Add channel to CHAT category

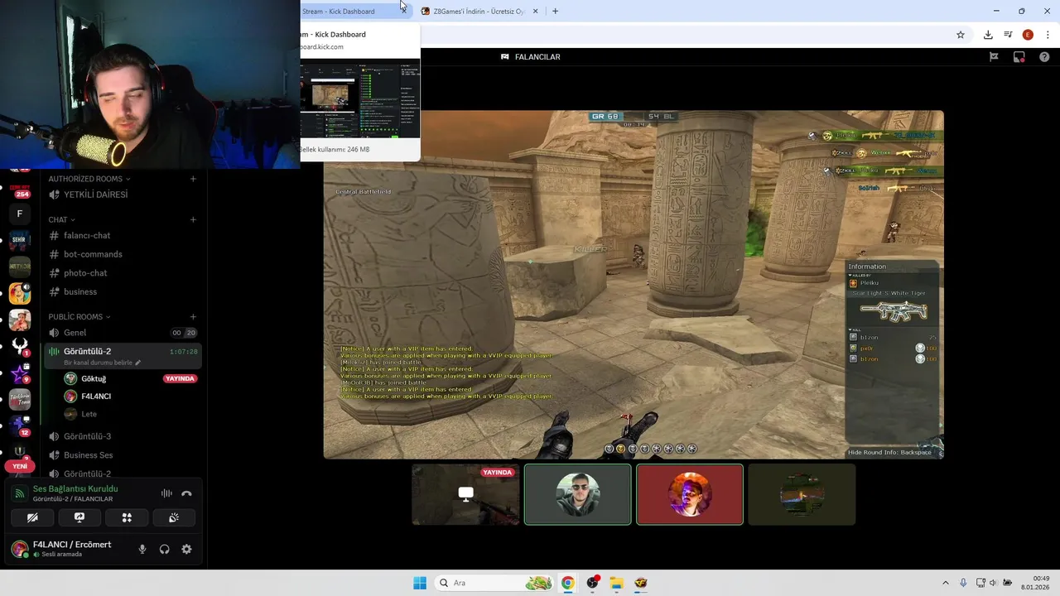193,219
